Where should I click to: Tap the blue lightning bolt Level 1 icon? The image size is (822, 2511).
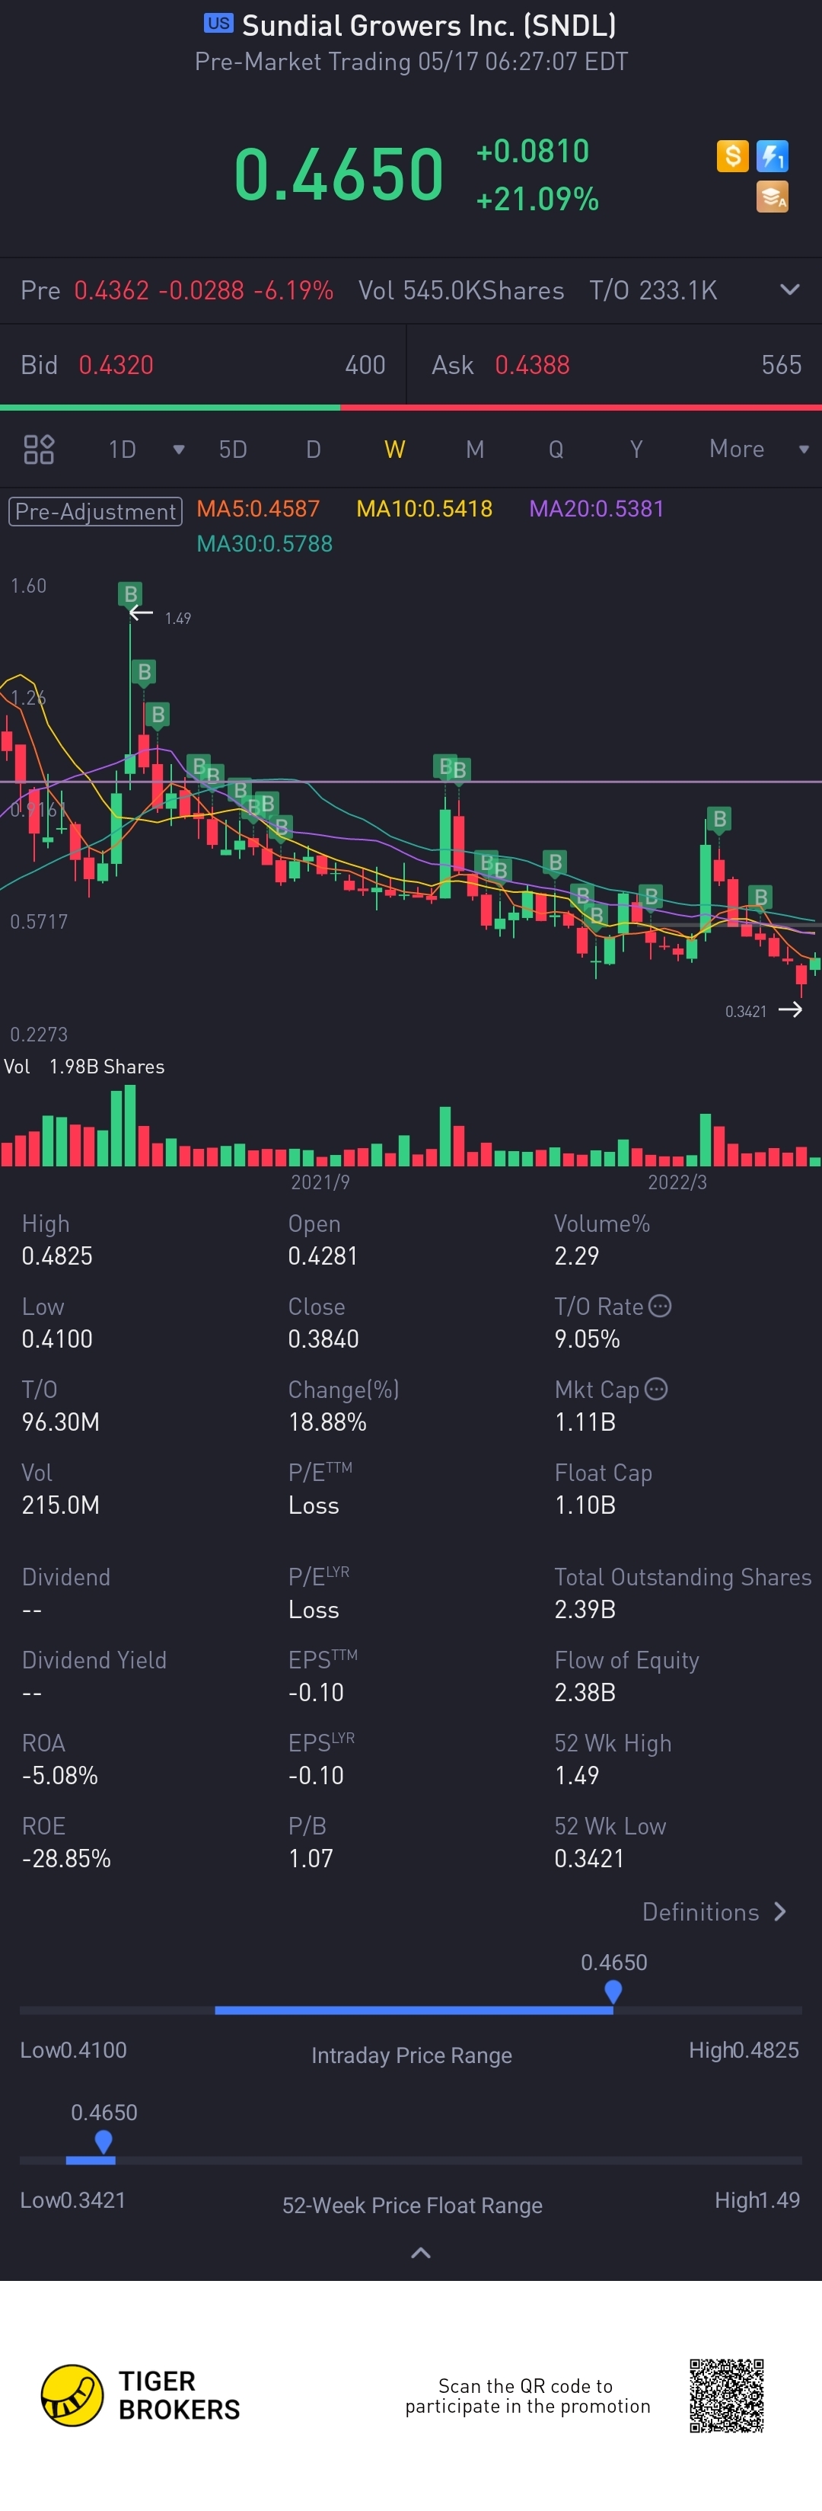[x=773, y=156]
